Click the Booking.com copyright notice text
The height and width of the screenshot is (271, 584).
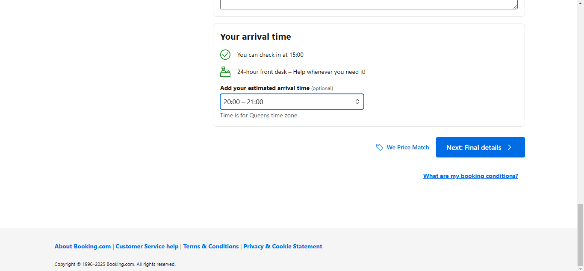point(115,264)
